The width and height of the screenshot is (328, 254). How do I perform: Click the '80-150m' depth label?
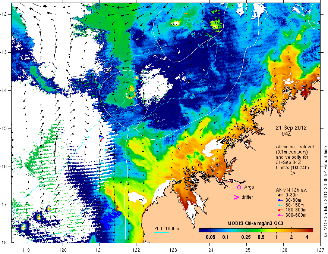point(294,205)
